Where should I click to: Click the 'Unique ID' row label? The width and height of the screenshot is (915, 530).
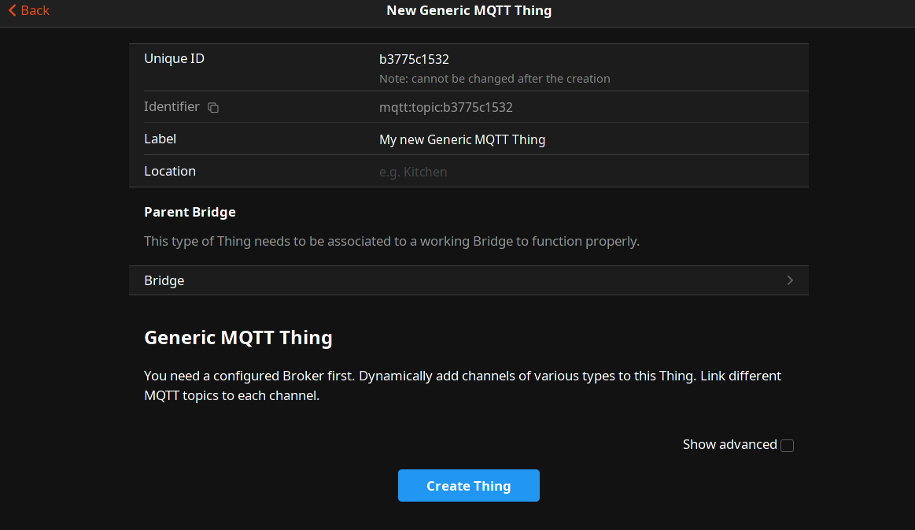click(174, 58)
